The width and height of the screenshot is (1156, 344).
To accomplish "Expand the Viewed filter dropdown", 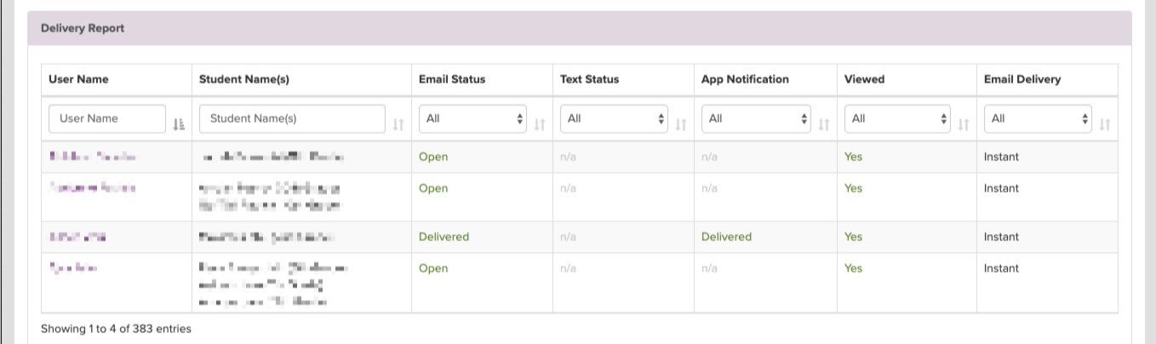I will [x=897, y=119].
